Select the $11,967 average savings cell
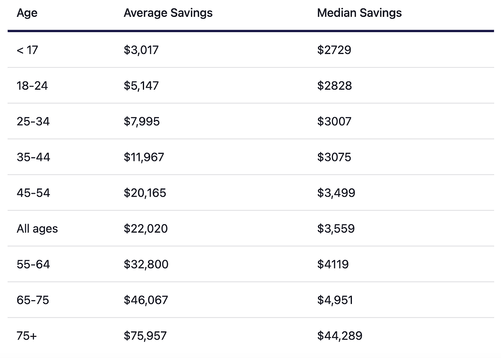The height and width of the screenshot is (358, 501). coord(144,157)
